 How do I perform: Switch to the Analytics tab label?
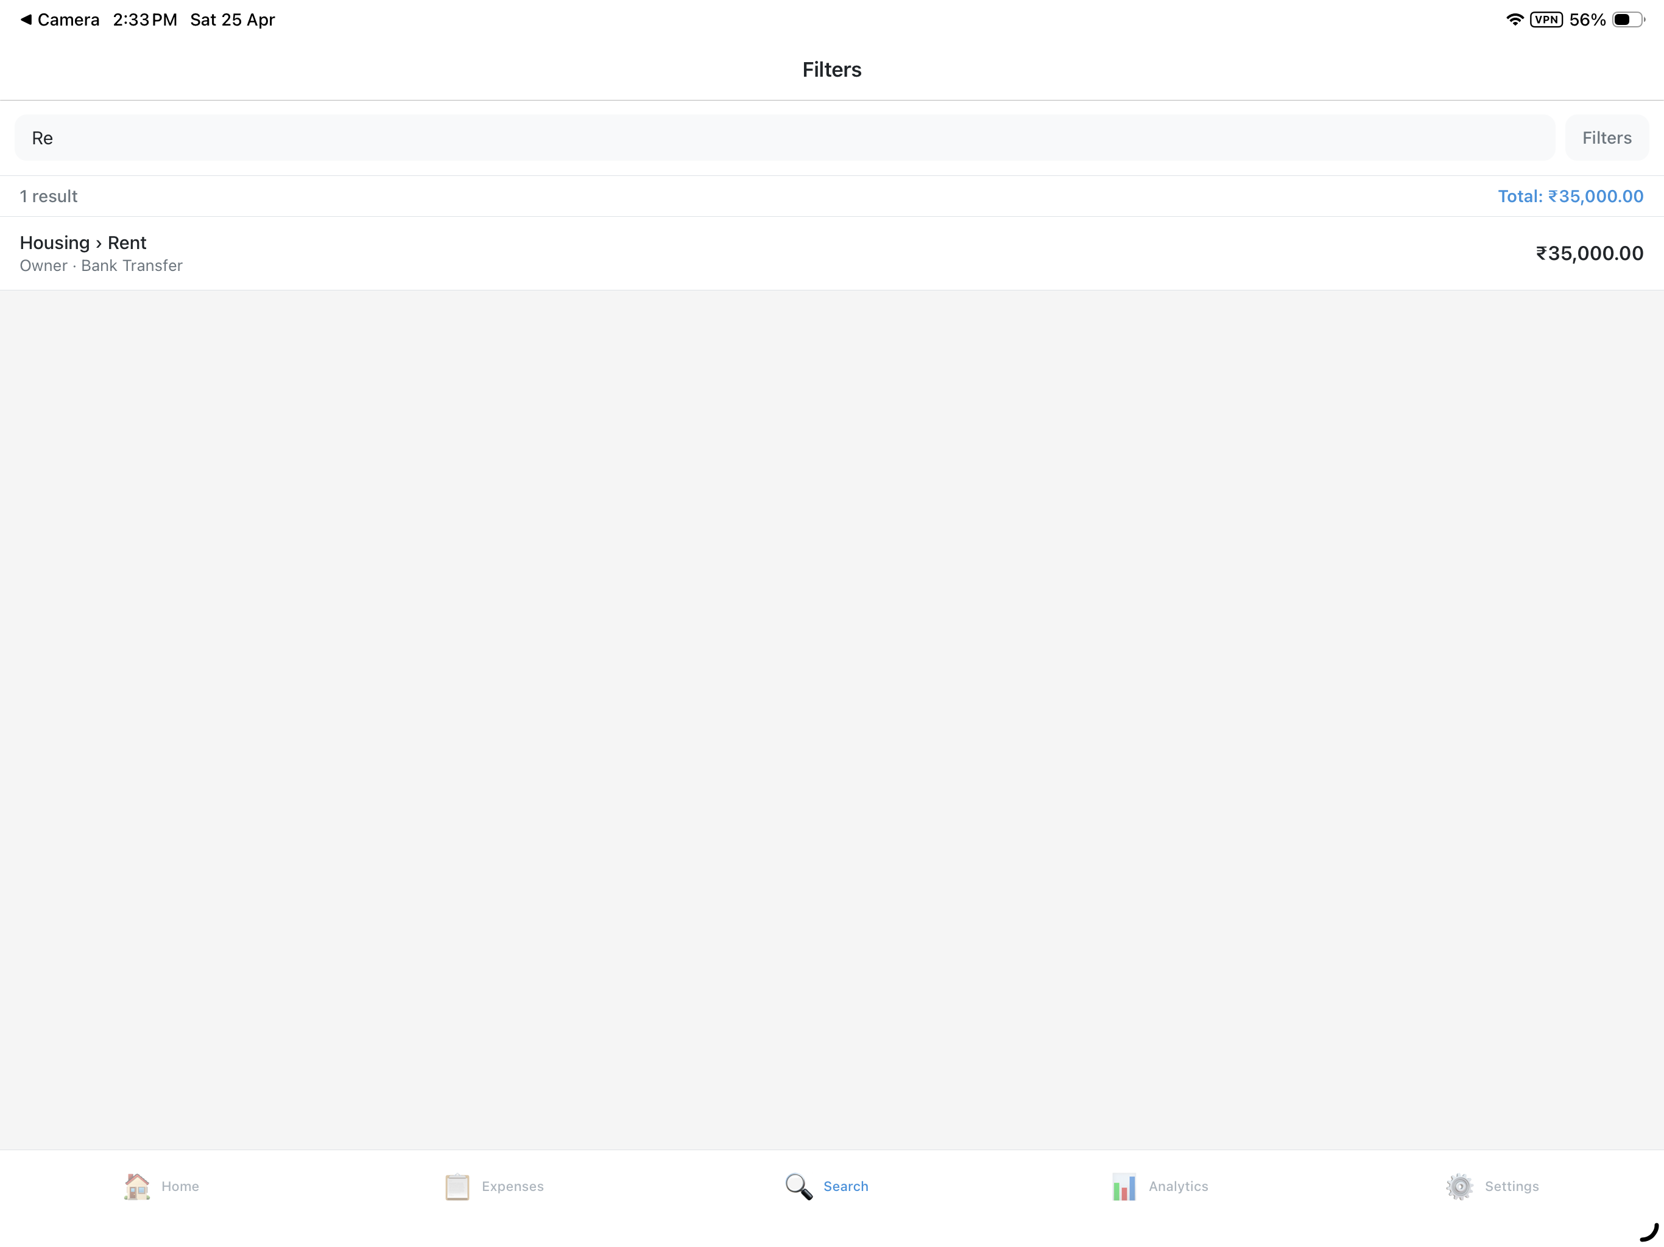(1178, 1186)
